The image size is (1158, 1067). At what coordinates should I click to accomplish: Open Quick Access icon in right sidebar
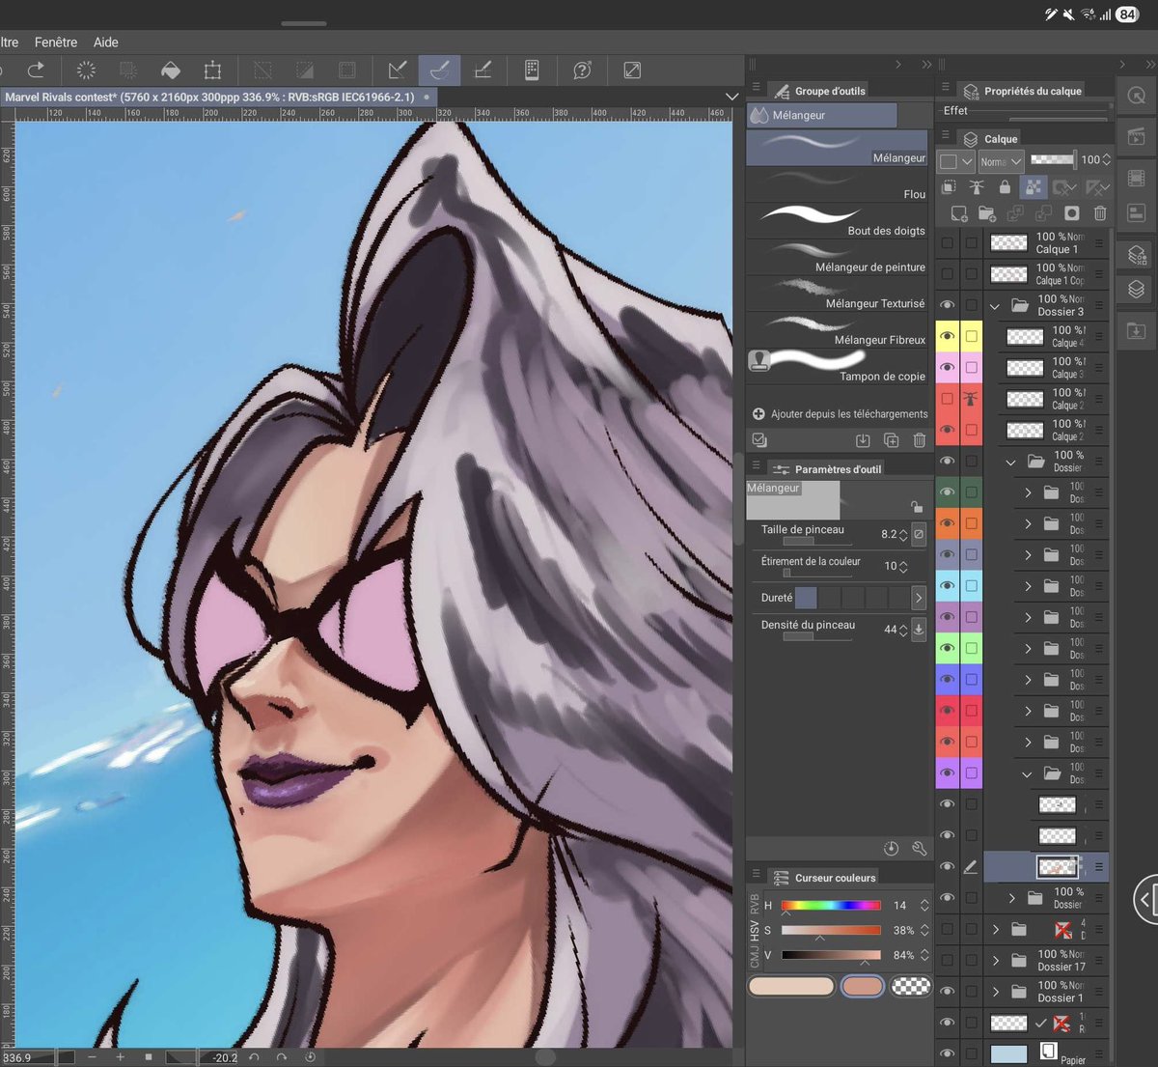(1137, 95)
